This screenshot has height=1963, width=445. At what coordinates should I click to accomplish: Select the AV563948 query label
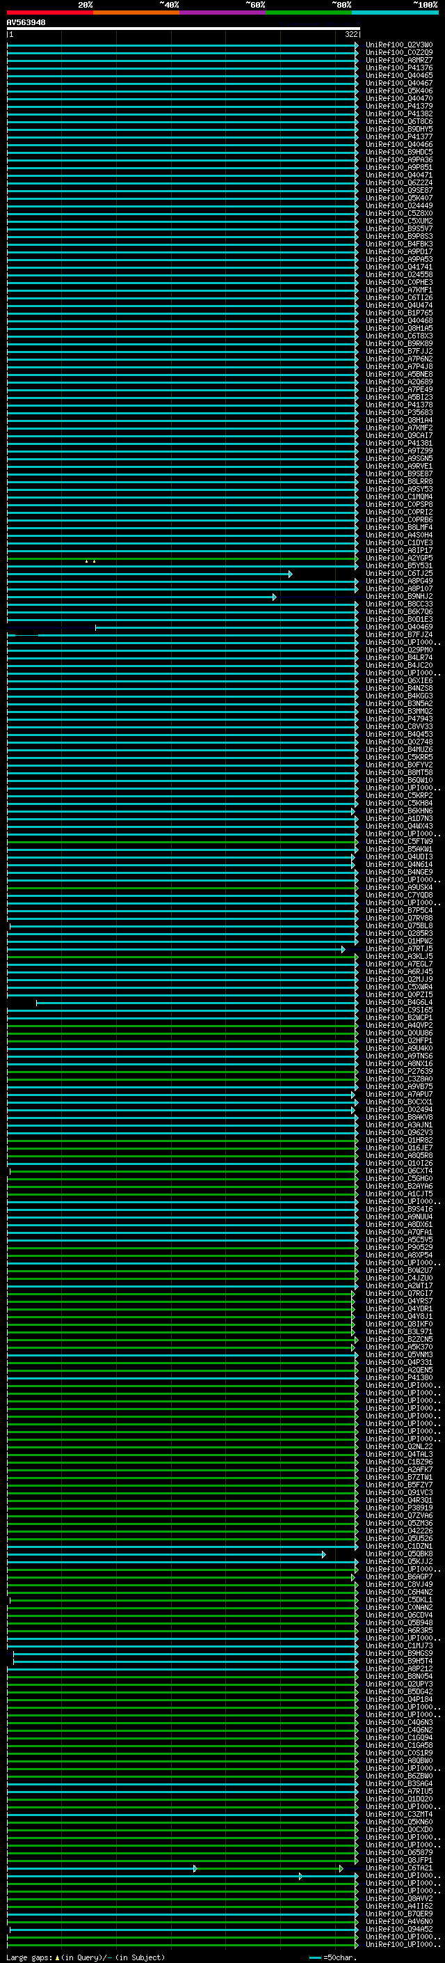click(x=26, y=23)
